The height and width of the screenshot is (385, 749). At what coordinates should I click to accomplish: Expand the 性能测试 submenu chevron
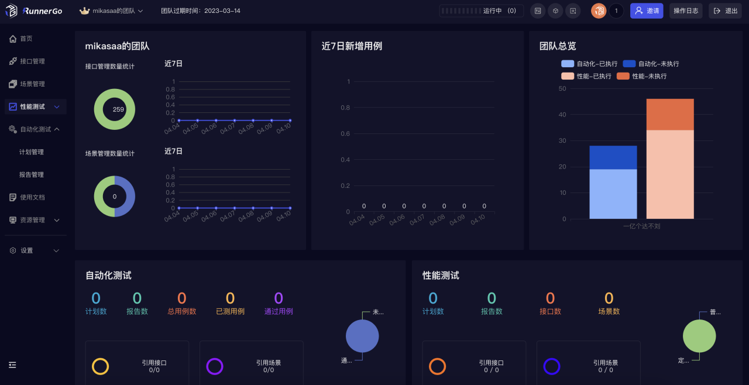tap(57, 106)
